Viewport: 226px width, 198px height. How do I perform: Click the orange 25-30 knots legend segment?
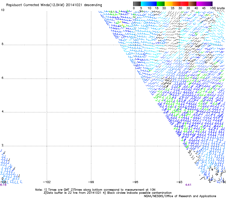(177, 4)
